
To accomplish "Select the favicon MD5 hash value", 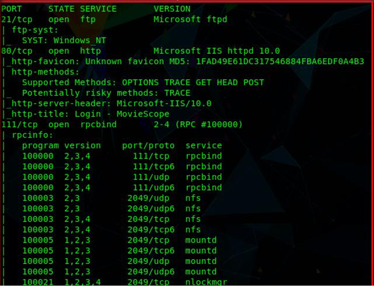I will (x=280, y=61).
